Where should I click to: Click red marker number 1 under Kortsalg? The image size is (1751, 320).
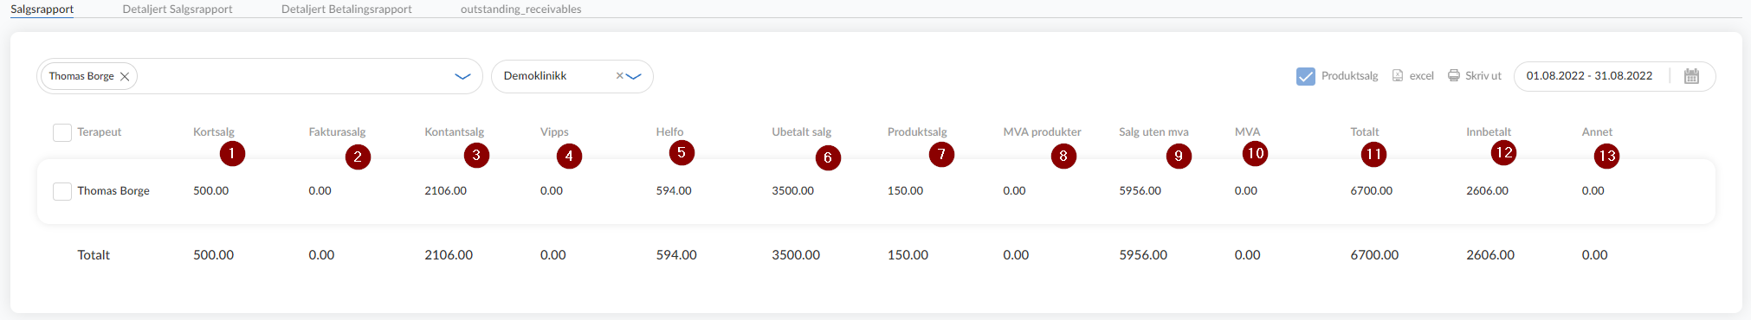click(232, 154)
